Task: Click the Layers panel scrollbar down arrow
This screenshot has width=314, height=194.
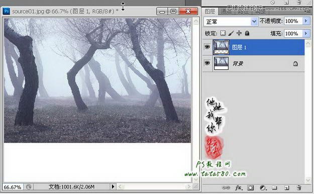Action: click(x=308, y=180)
